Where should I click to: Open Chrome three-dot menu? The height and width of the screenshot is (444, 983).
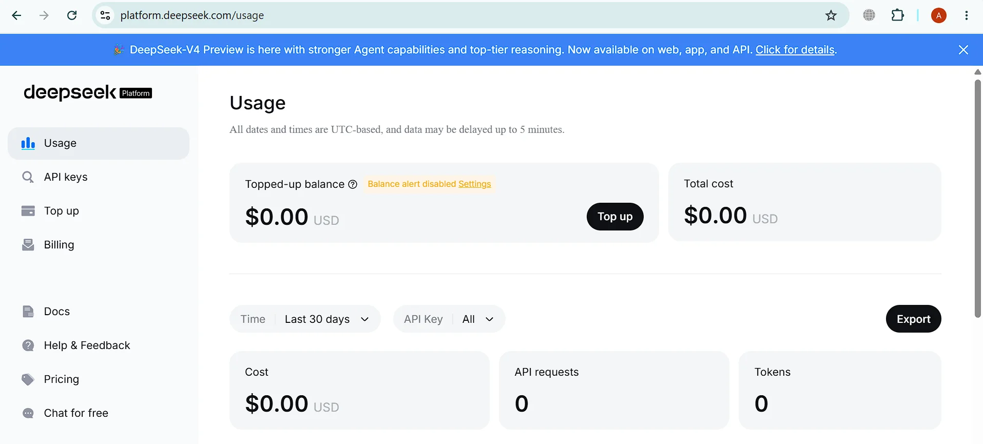967,15
